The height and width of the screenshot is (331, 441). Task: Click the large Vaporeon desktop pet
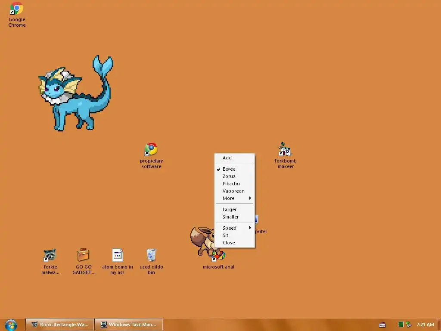[x=76, y=93]
